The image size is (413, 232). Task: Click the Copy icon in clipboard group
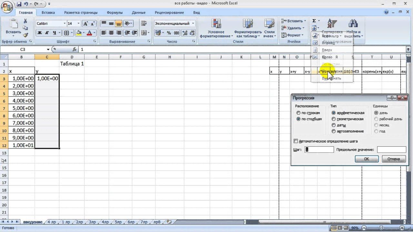click(25, 28)
